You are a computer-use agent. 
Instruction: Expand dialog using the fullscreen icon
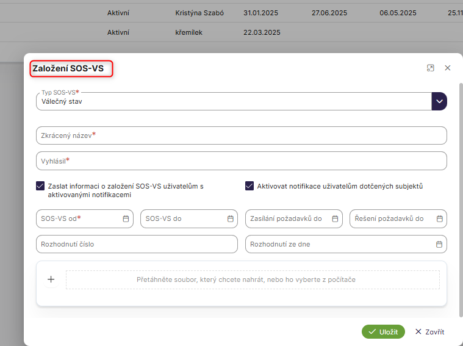click(x=430, y=68)
